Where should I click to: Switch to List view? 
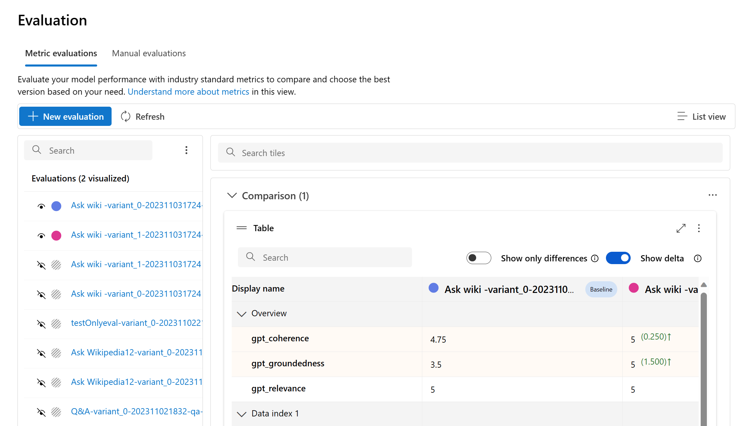point(701,117)
